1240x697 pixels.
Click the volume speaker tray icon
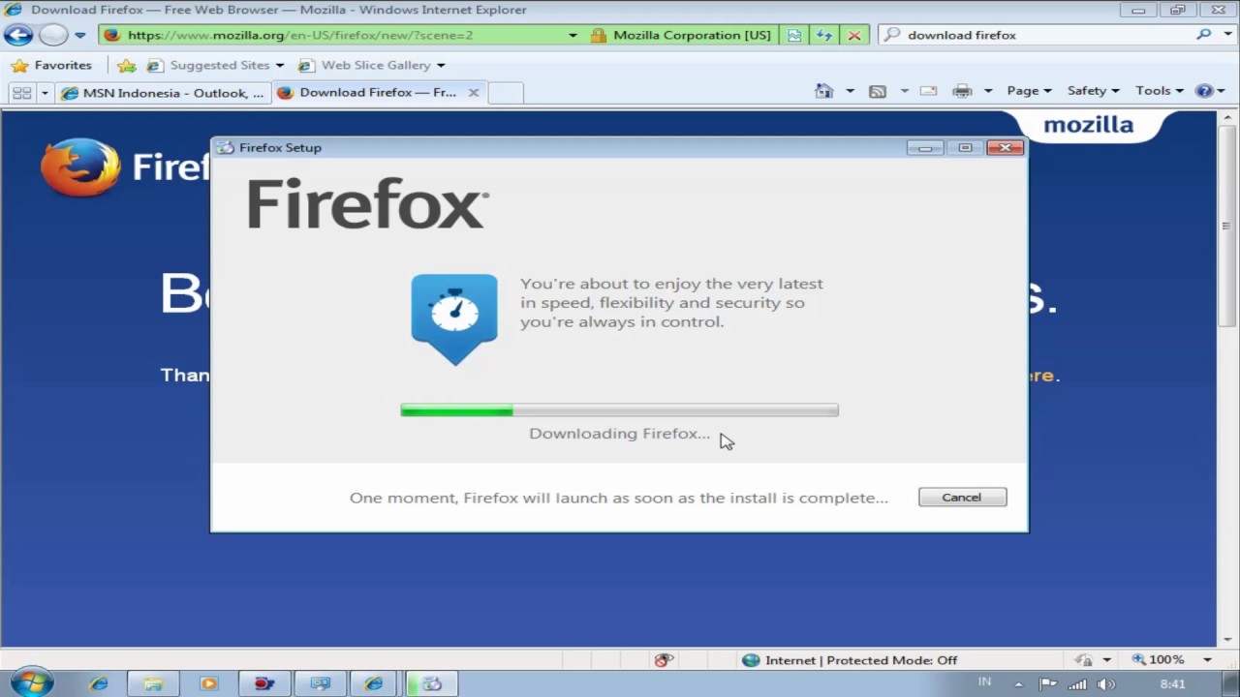click(x=1106, y=684)
